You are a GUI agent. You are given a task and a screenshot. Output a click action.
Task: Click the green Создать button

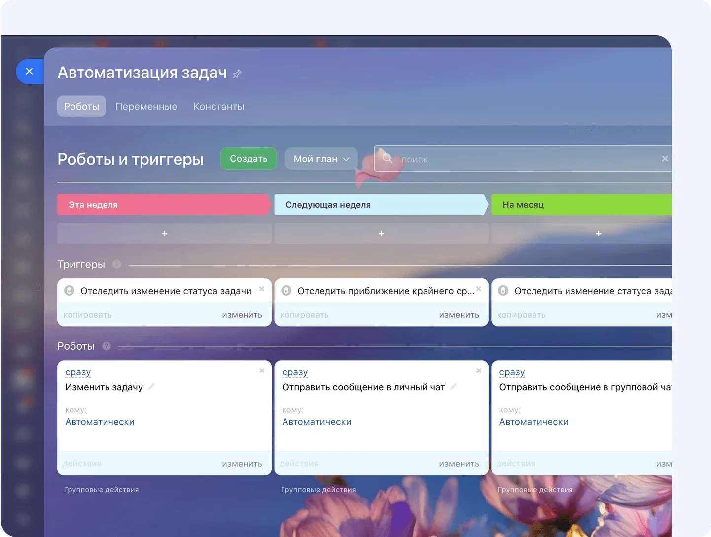pos(249,159)
